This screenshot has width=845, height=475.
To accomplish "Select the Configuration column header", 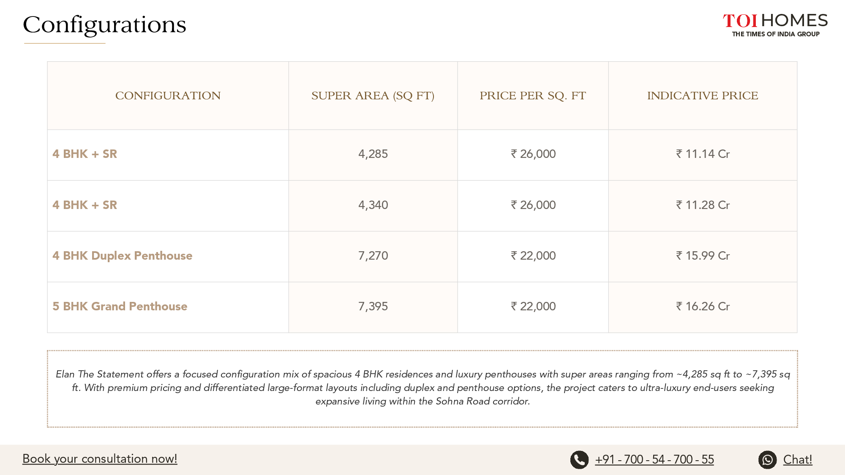I will [x=168, y=95].
